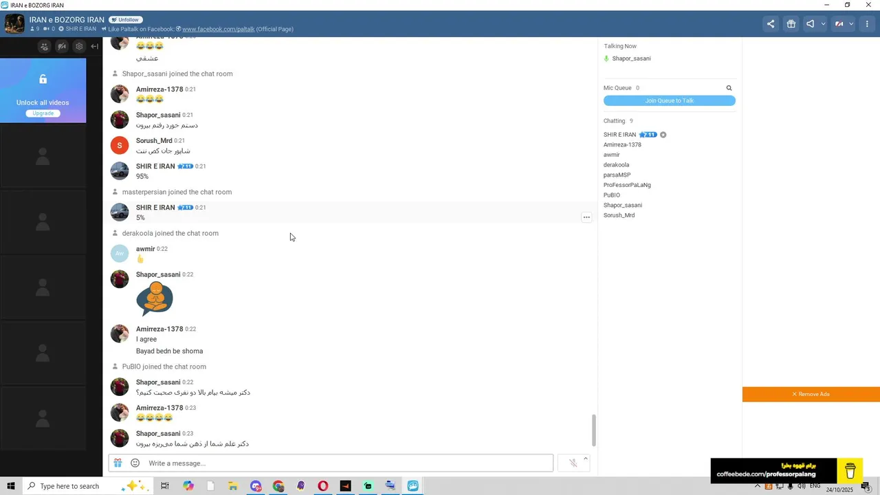Select Amirreza-1378 in the Chatting list

click(x=622, y=145)
